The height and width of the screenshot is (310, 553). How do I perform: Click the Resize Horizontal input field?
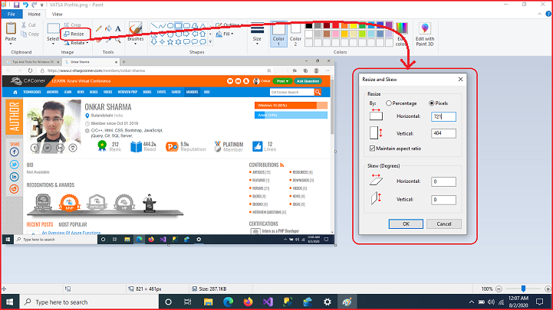(443, 116)
